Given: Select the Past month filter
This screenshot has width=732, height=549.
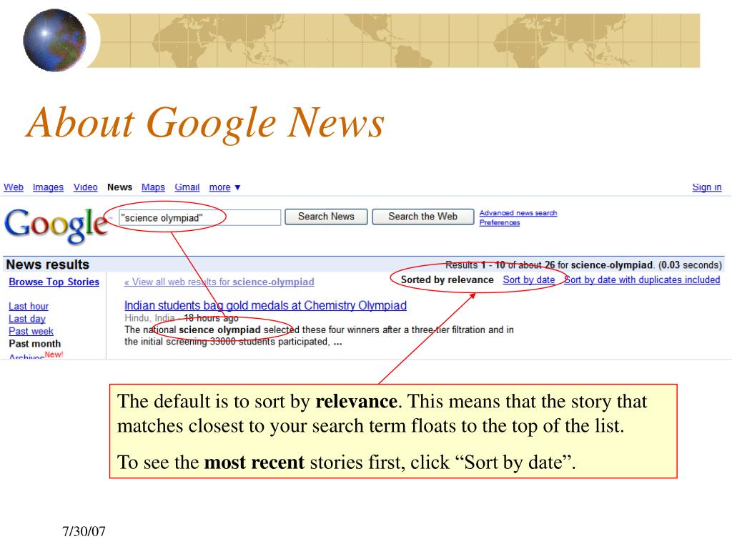Looking at the screenshot, I should pos(34,344).
